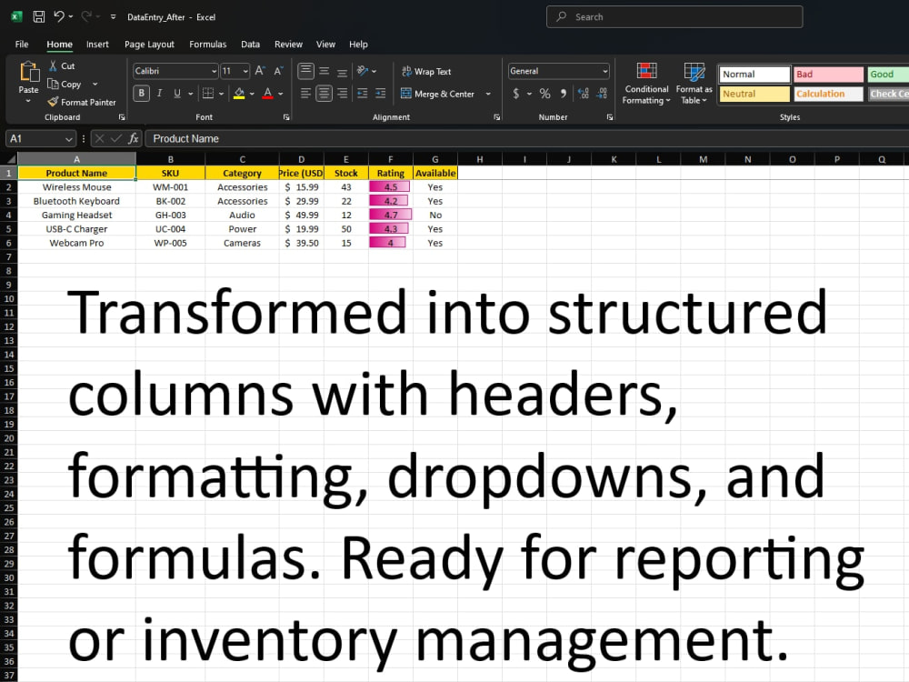Select column A header
Viewport: 909px width, 682px height.
(x=76, y=159)
